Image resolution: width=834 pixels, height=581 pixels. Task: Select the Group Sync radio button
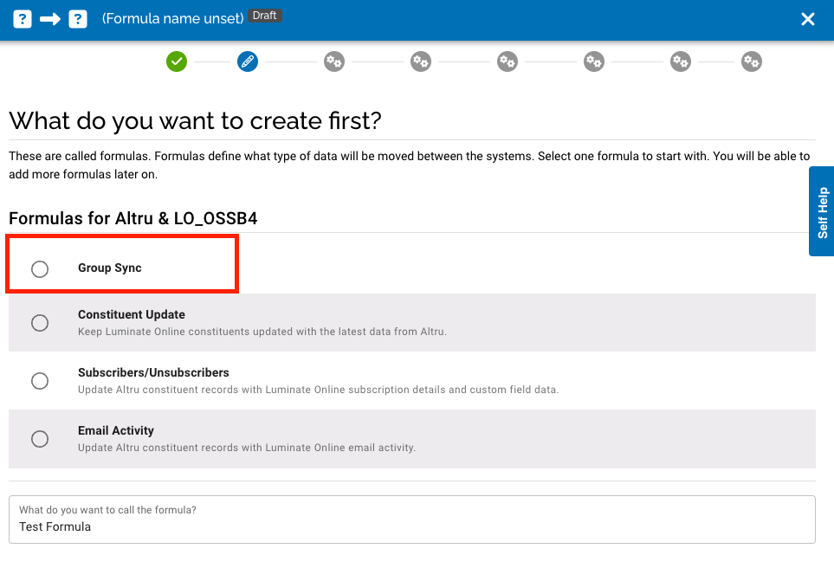[40, 269]
